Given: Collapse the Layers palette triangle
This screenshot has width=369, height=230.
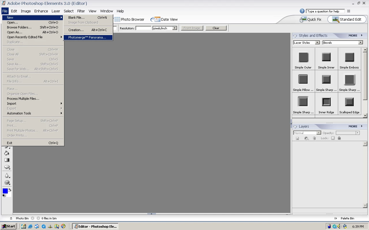Looking at the screenshot, I should 295,127.
